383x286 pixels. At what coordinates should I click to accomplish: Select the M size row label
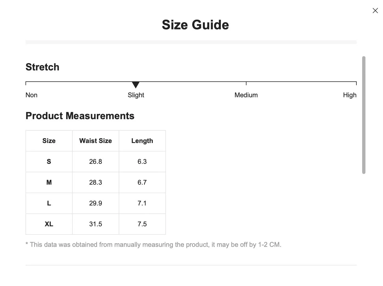[49, 182]
